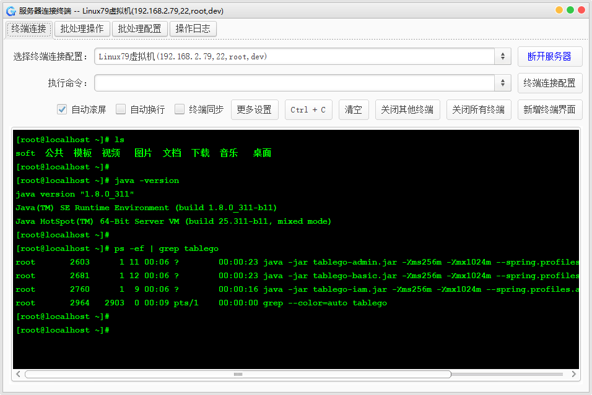
Task: Click the green maximize window button
Action: tap(570, 10)
